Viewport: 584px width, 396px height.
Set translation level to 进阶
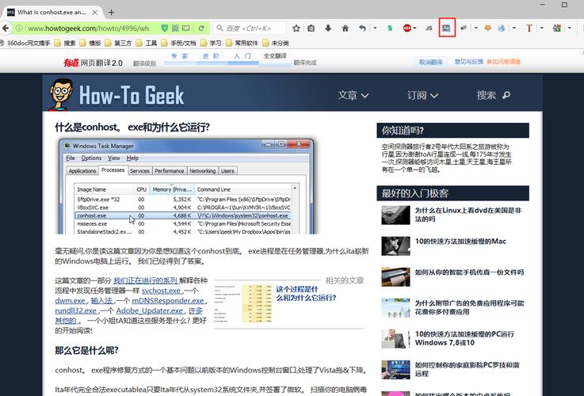[x=211, y=56]
